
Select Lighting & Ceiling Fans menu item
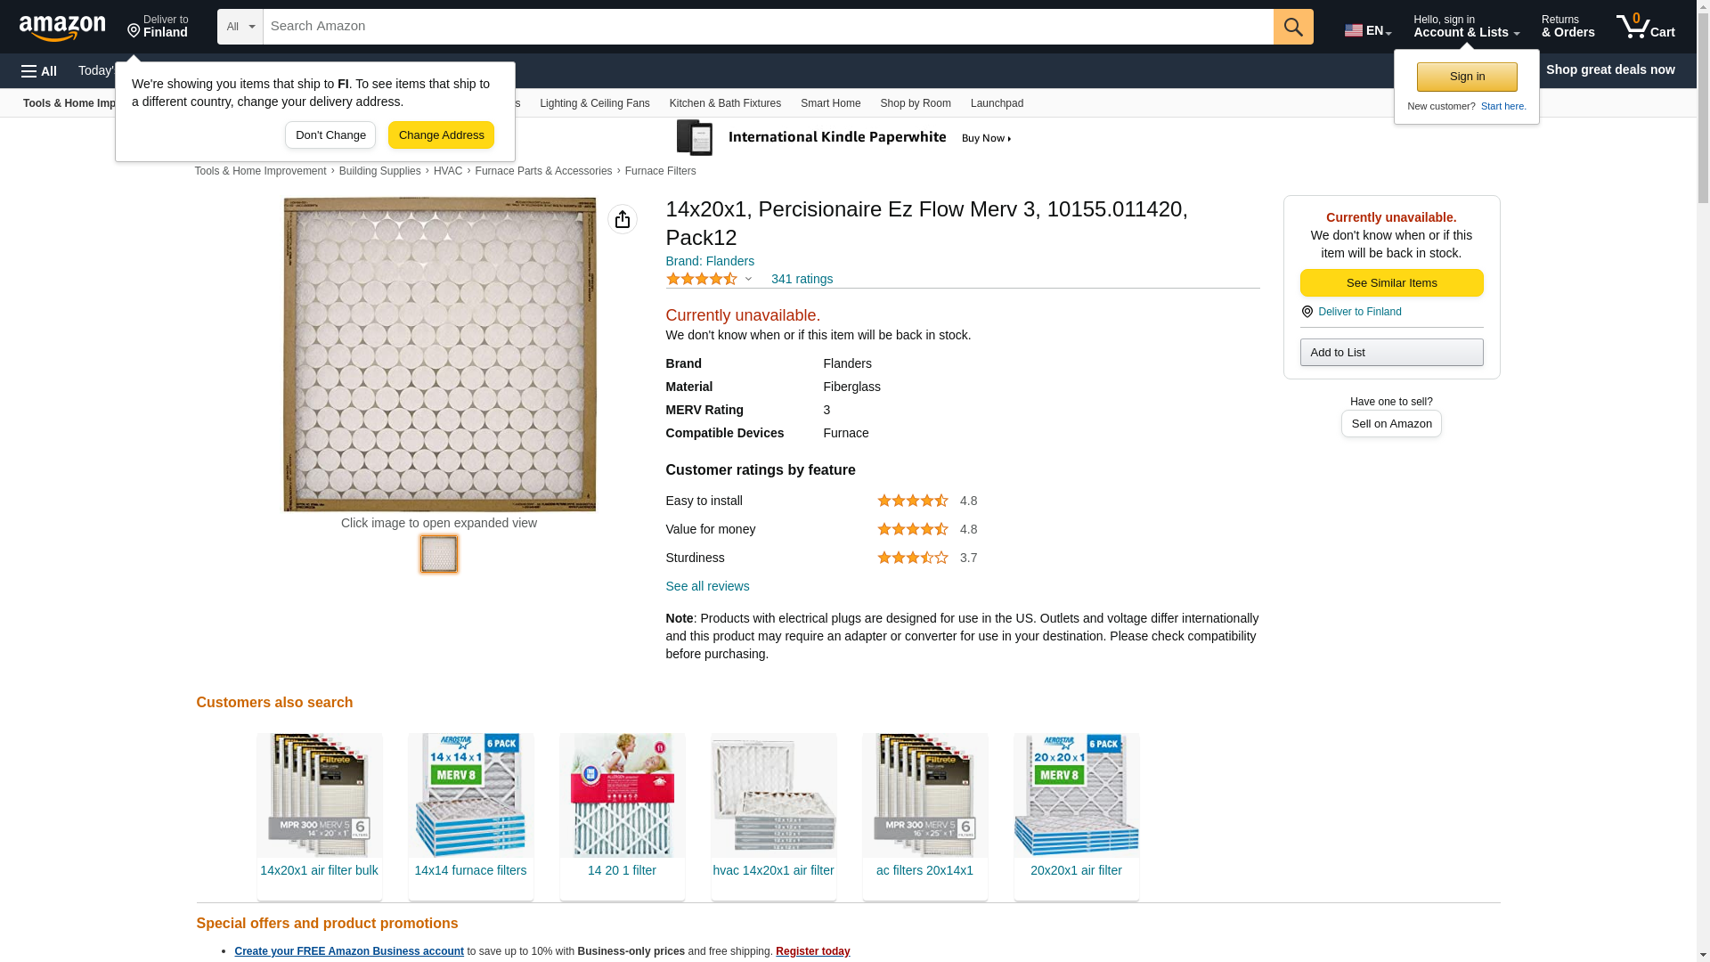594,103
